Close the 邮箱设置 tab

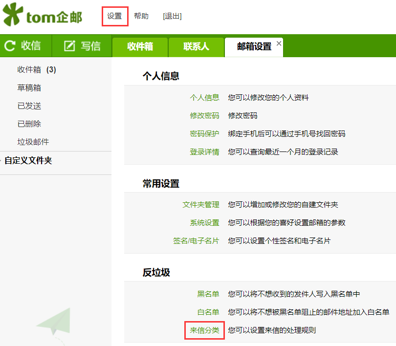pos(279,43)
